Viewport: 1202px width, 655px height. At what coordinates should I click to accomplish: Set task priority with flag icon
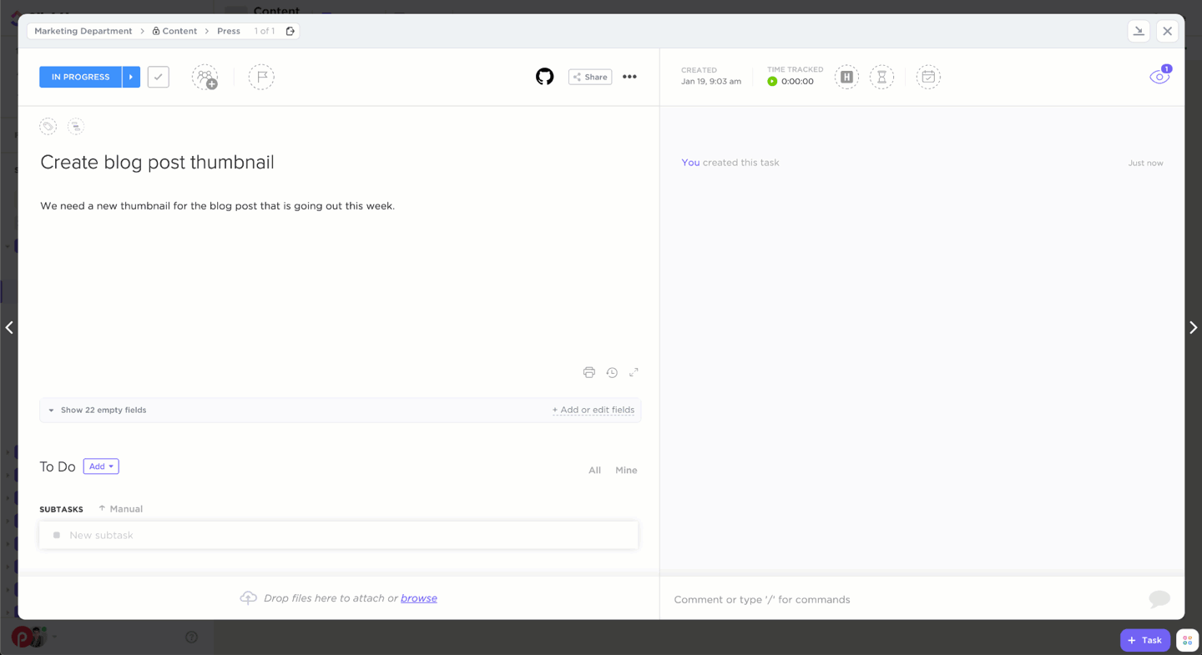pyautogui.click(x=261, y=77)
